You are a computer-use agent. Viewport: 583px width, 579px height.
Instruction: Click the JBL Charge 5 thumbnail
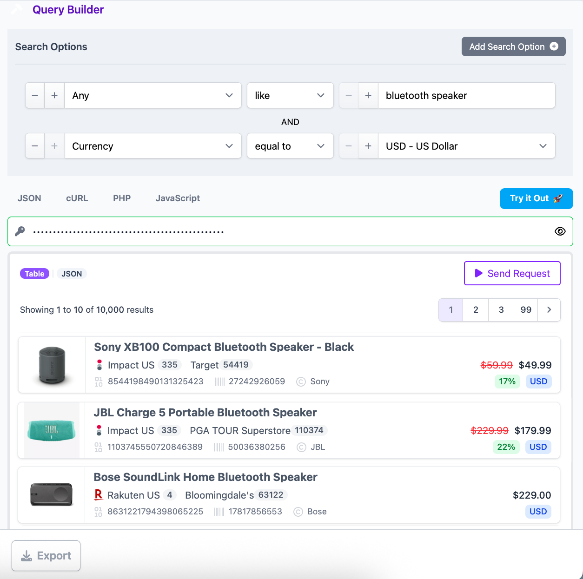tap(52, 430)
